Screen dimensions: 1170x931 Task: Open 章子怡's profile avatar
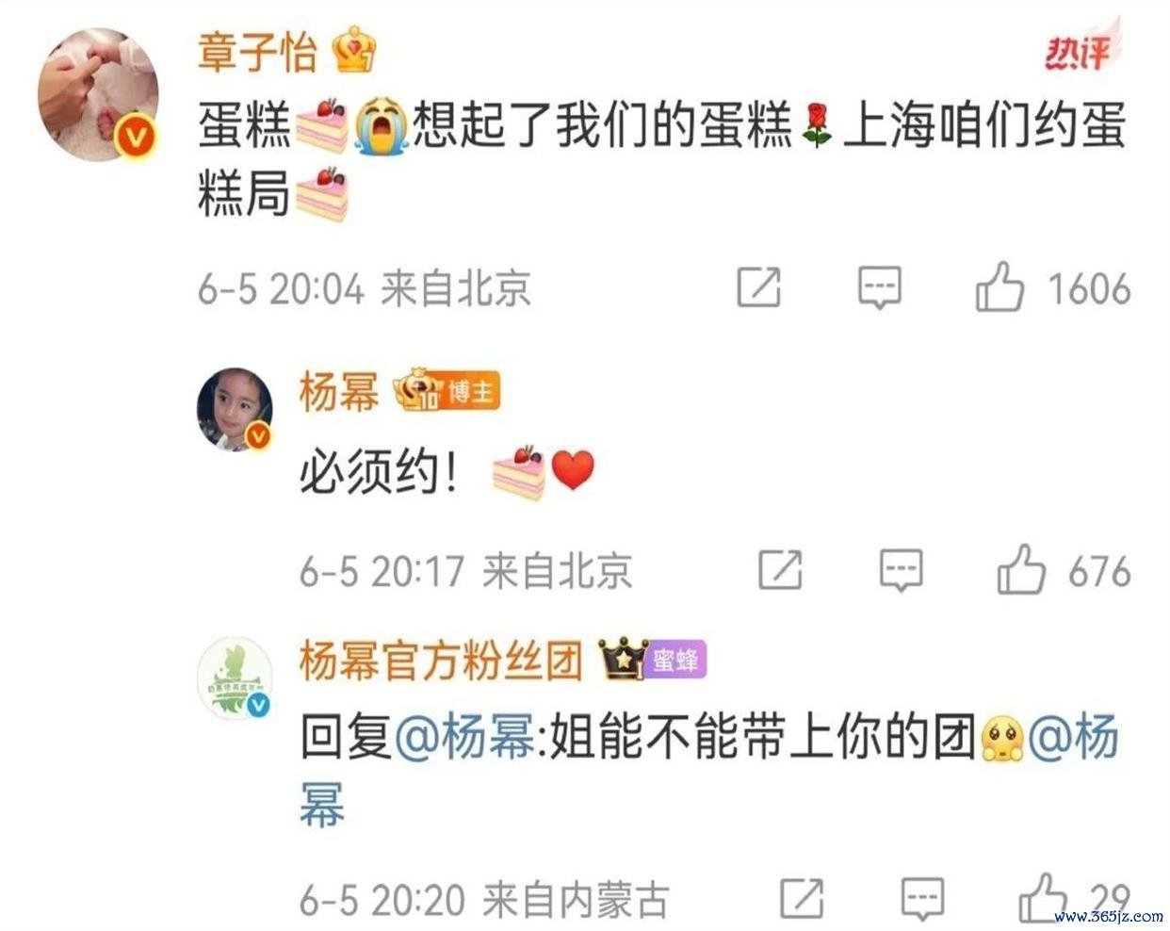(98, 94)
